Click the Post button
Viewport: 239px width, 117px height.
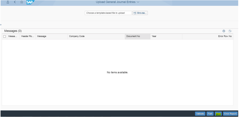(x=218, y=114)
